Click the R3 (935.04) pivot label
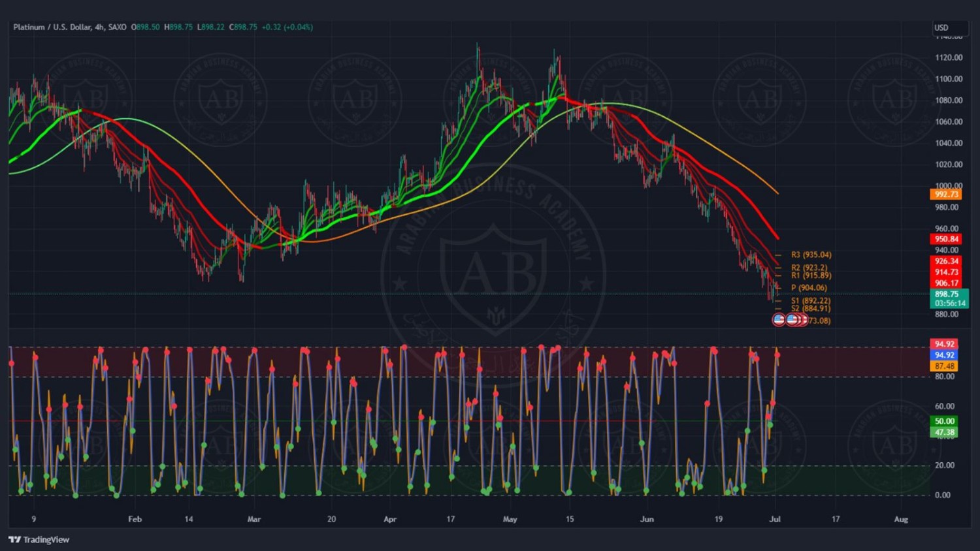 [811, 255]
